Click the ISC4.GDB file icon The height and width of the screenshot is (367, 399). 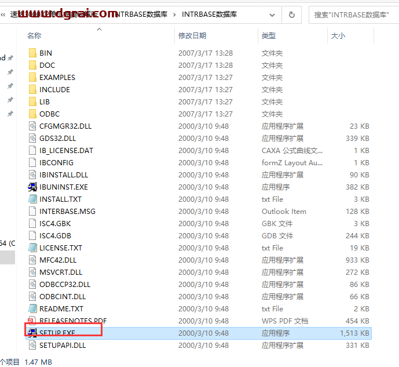(32, 236)
